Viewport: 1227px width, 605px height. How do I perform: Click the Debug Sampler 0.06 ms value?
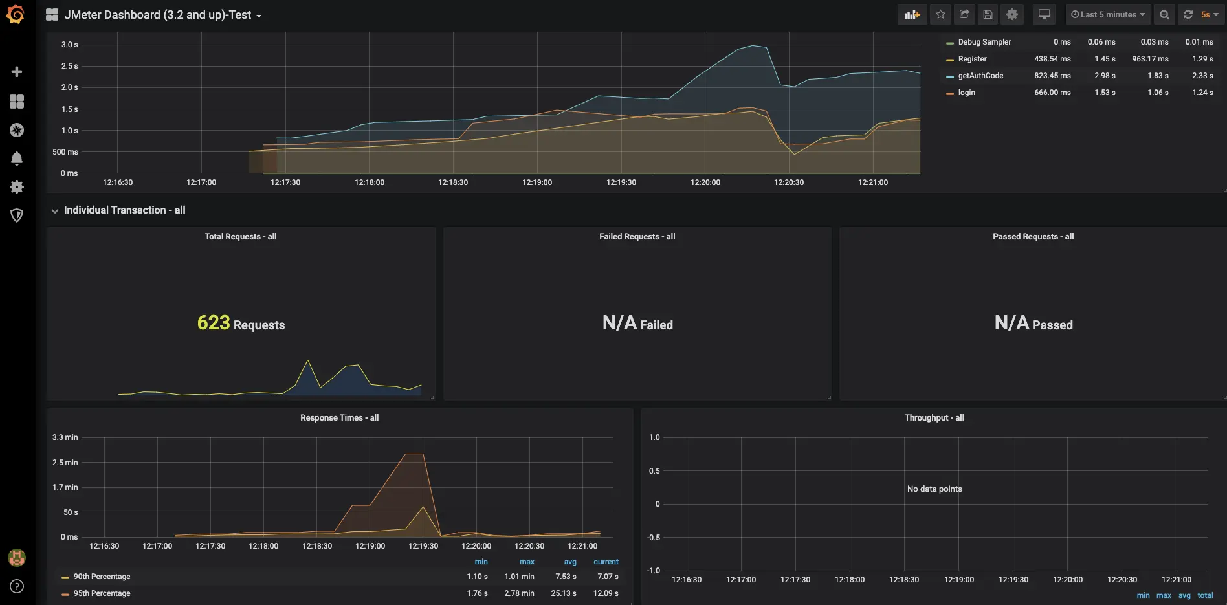(1101, 42)
